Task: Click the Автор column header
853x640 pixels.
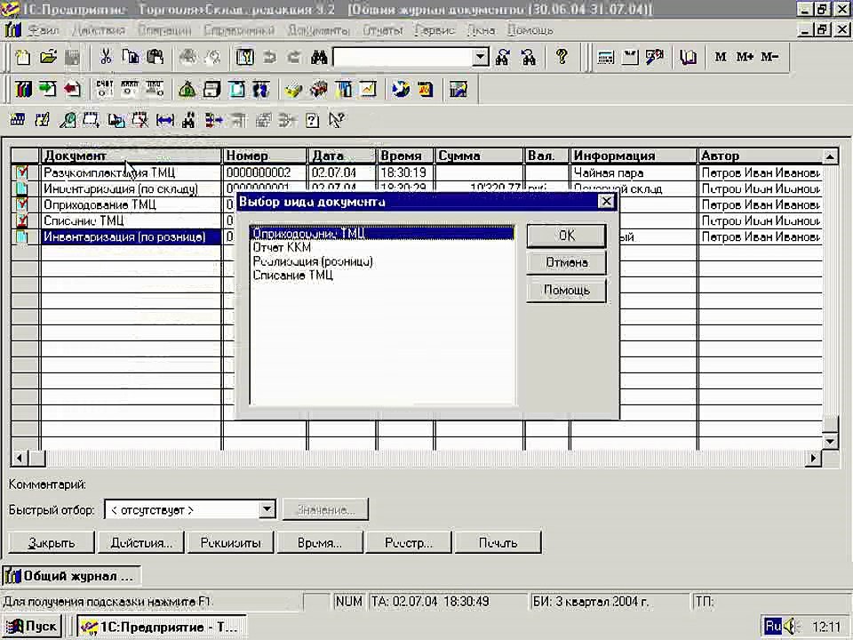Action: (x=760, y=156)
